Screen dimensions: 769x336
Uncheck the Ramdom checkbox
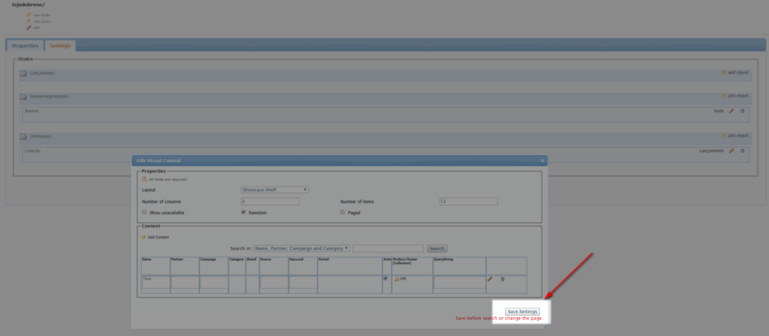tap(243, 212)
